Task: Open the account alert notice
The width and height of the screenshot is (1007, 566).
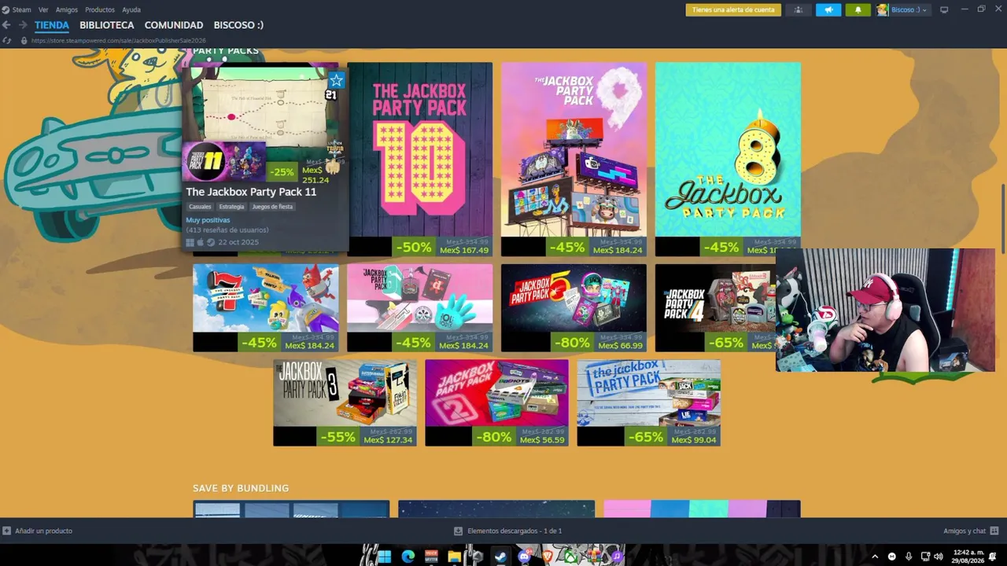Action: point(733,9)
